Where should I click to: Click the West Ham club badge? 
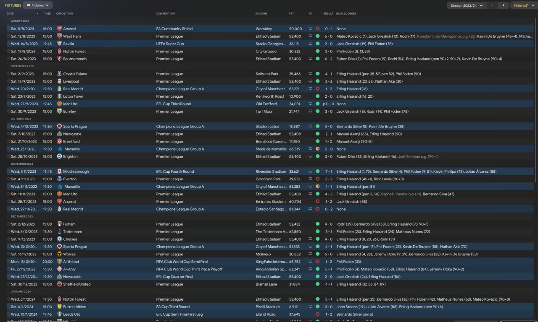[x=59, y=36]
